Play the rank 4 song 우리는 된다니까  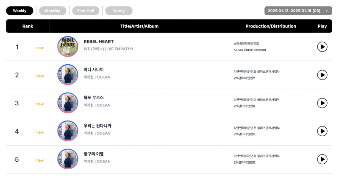(322, 131)
